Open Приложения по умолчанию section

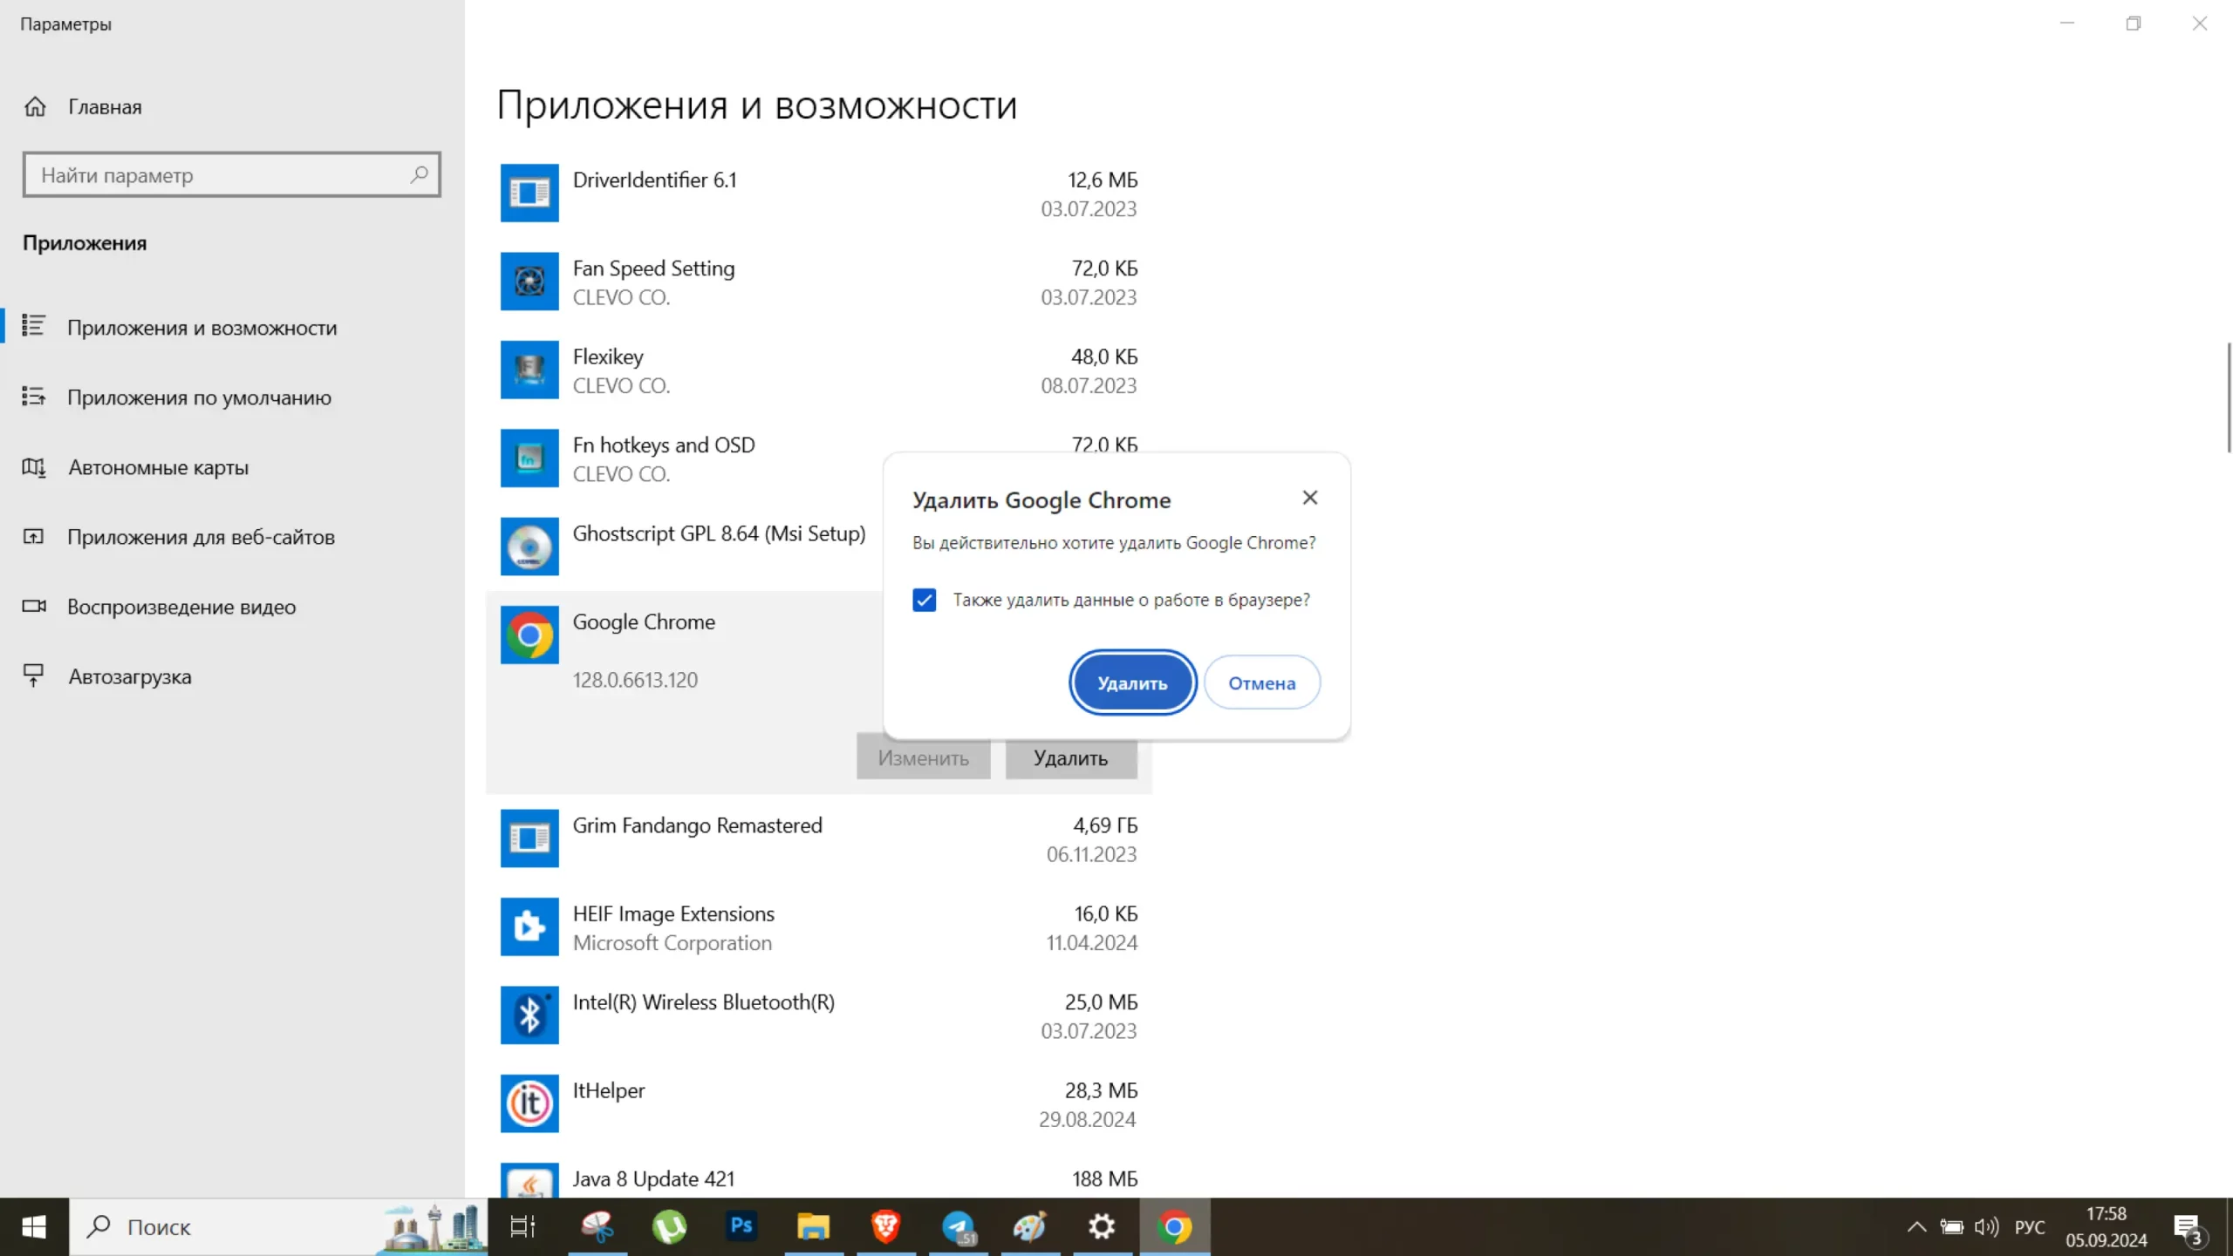[x=199, y=397]
